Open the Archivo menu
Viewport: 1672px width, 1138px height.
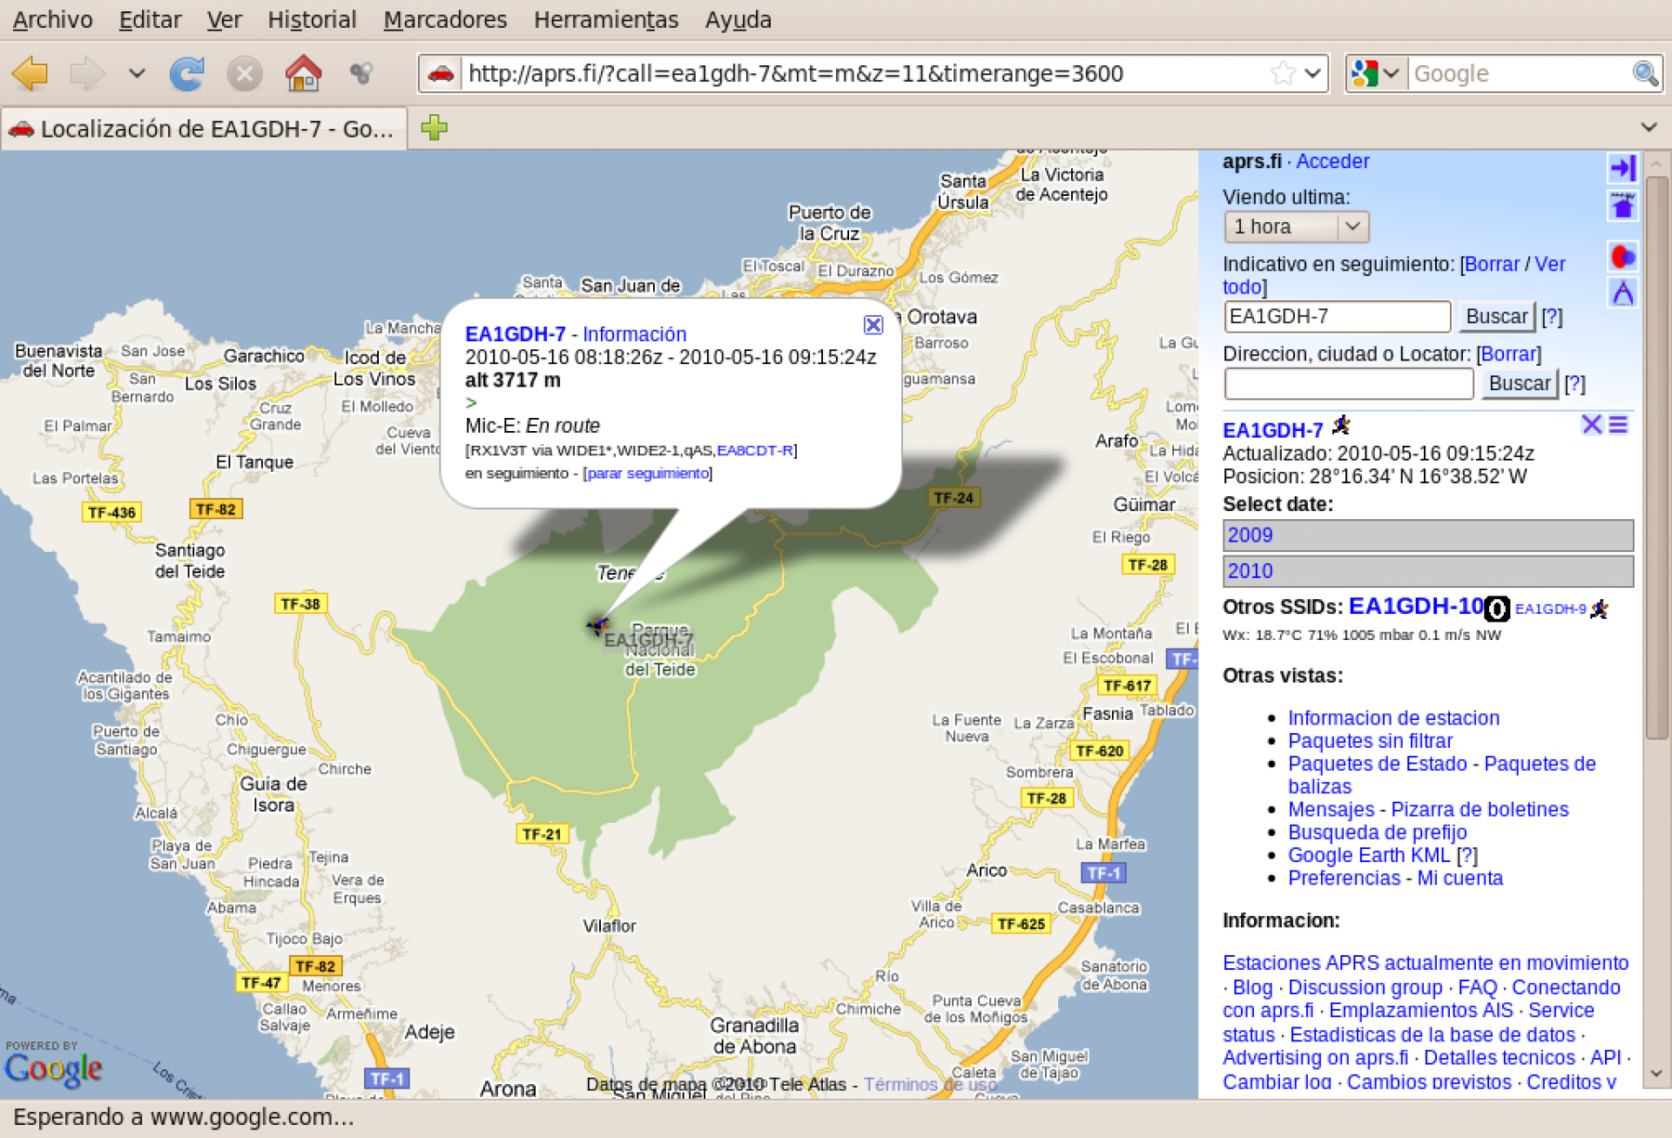pyautogui.click(x=52, y=19)
